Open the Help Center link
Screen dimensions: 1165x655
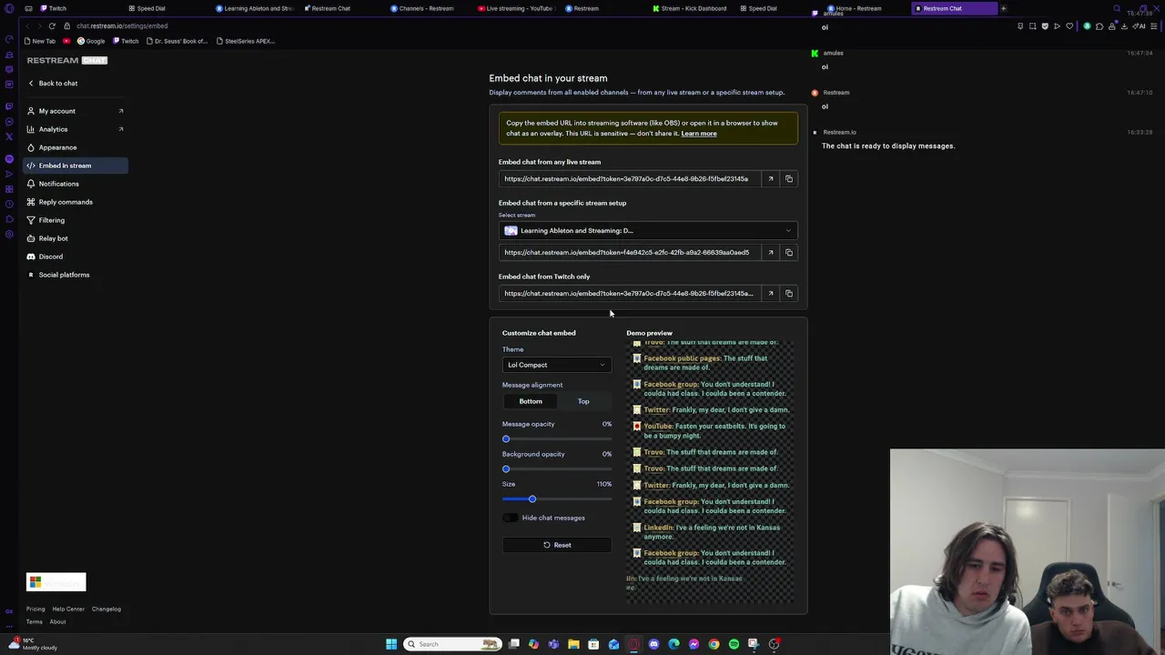pos(68,610)
